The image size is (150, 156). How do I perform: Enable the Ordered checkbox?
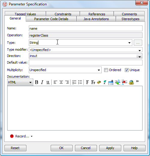(x=106, y=70)
